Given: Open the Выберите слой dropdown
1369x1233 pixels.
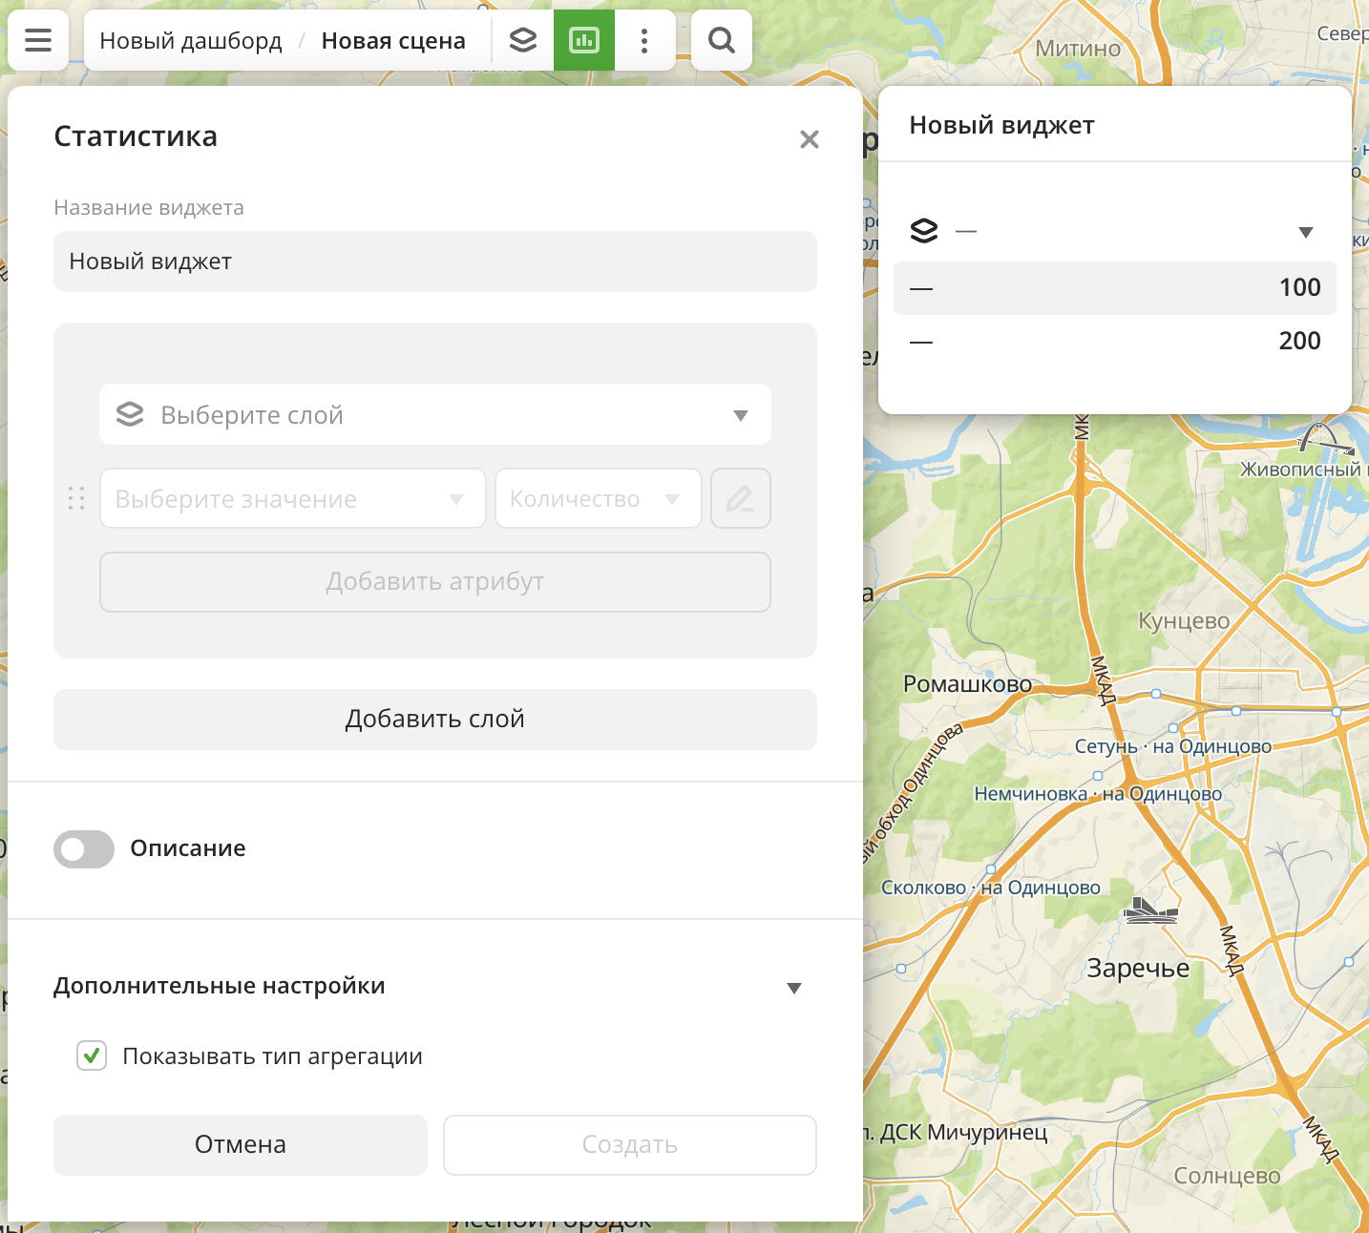Looking at the screenshot, I should pyautogui.click(x=434, y=414).
